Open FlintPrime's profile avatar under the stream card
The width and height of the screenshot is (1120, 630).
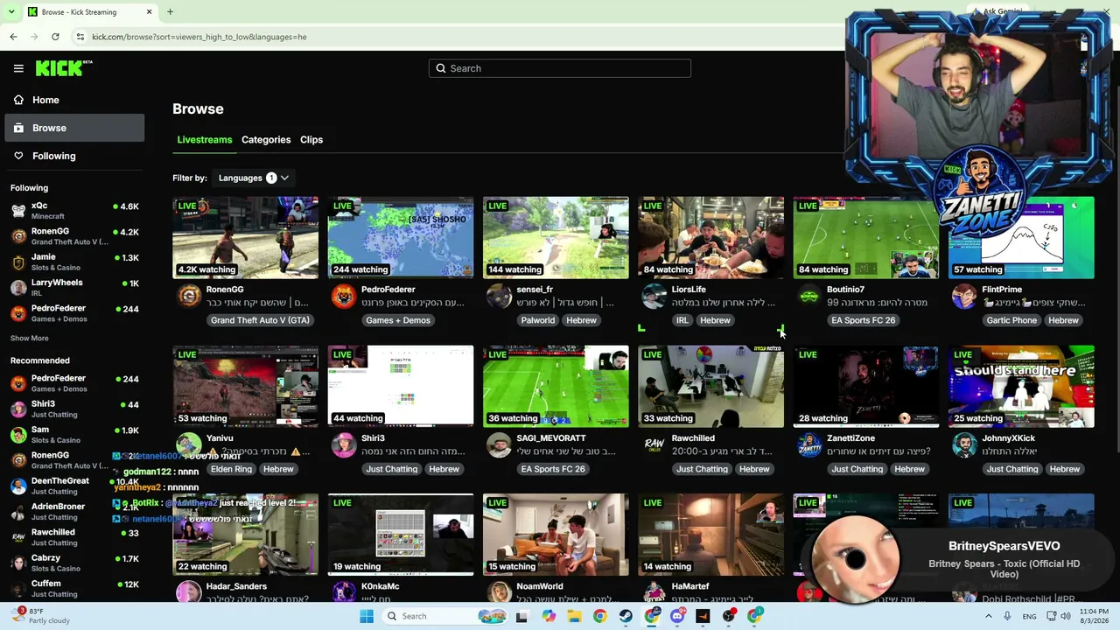pyautogui.click(x=964, y=297)
